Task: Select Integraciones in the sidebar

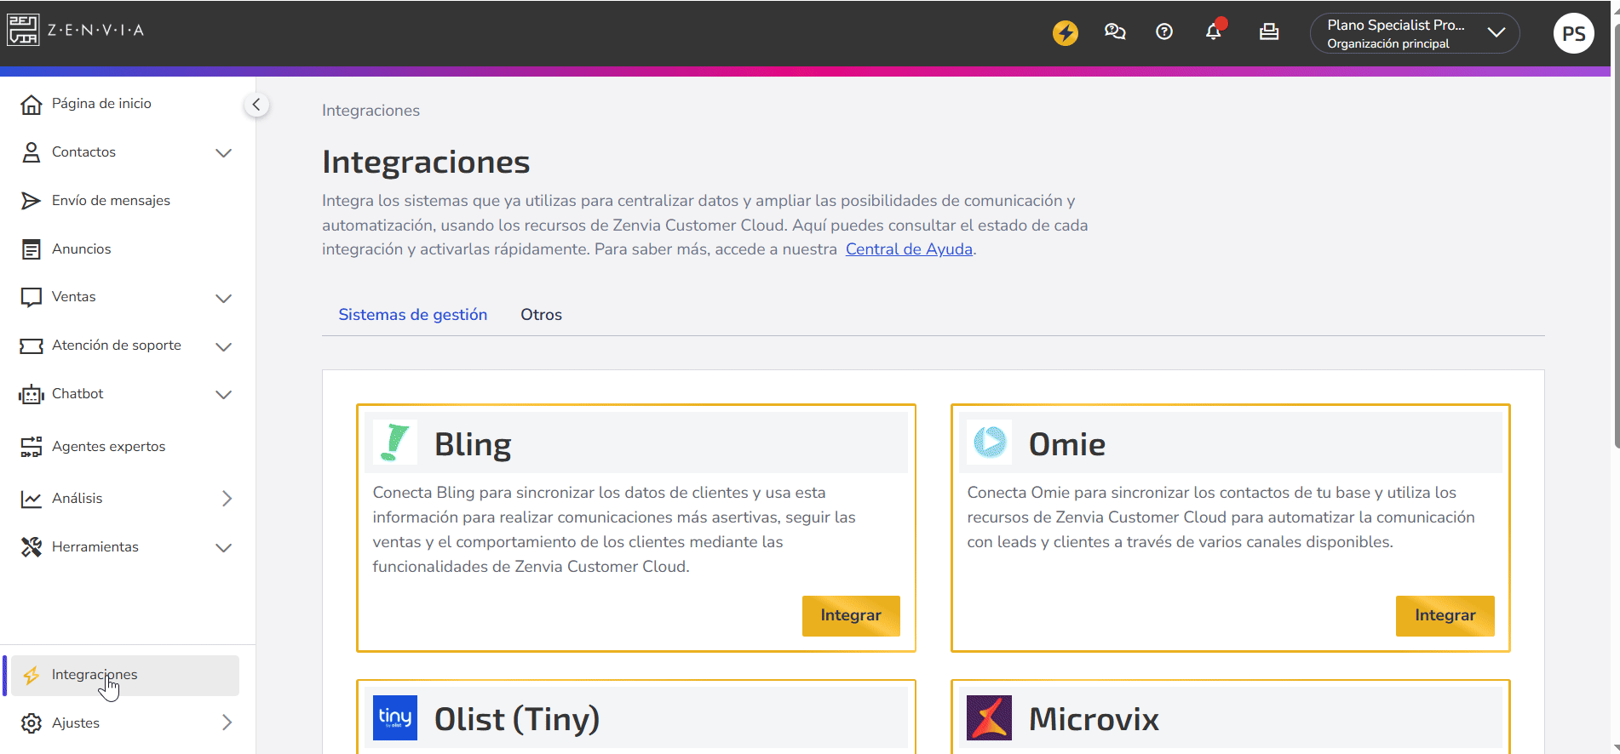Action: pos(125,676)
